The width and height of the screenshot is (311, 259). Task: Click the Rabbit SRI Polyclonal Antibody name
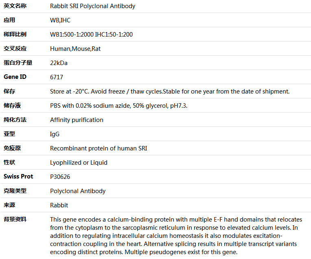(92, 6)
